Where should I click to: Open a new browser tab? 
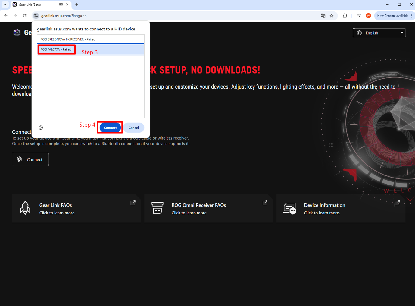[77, 5]
